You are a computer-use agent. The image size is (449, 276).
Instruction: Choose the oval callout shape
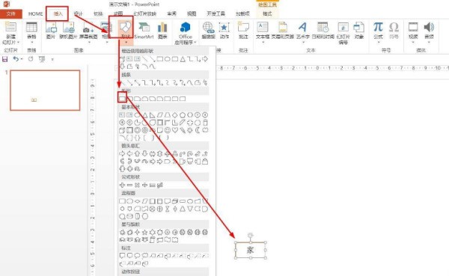[x=137, y=255]
